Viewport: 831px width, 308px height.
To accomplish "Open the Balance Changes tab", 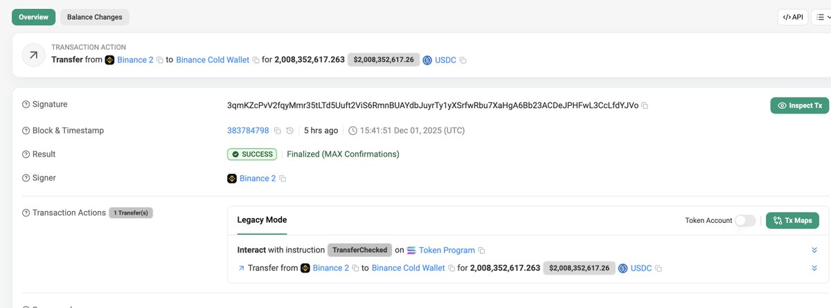I will (95, 17).
